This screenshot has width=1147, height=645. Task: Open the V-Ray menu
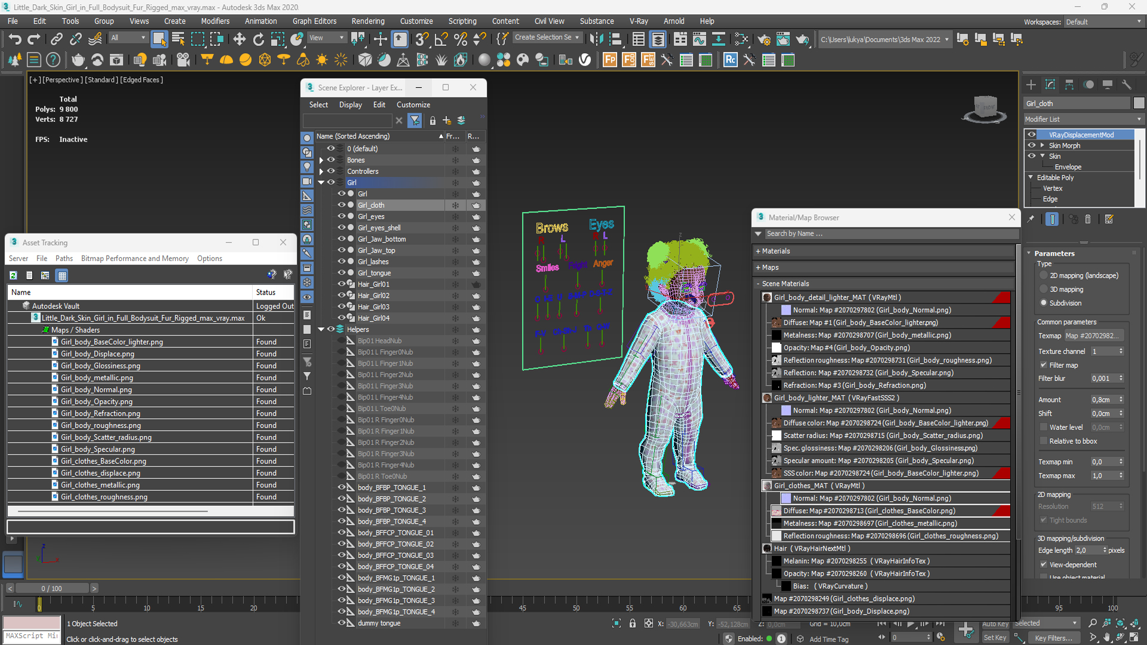tap(639, 21)
